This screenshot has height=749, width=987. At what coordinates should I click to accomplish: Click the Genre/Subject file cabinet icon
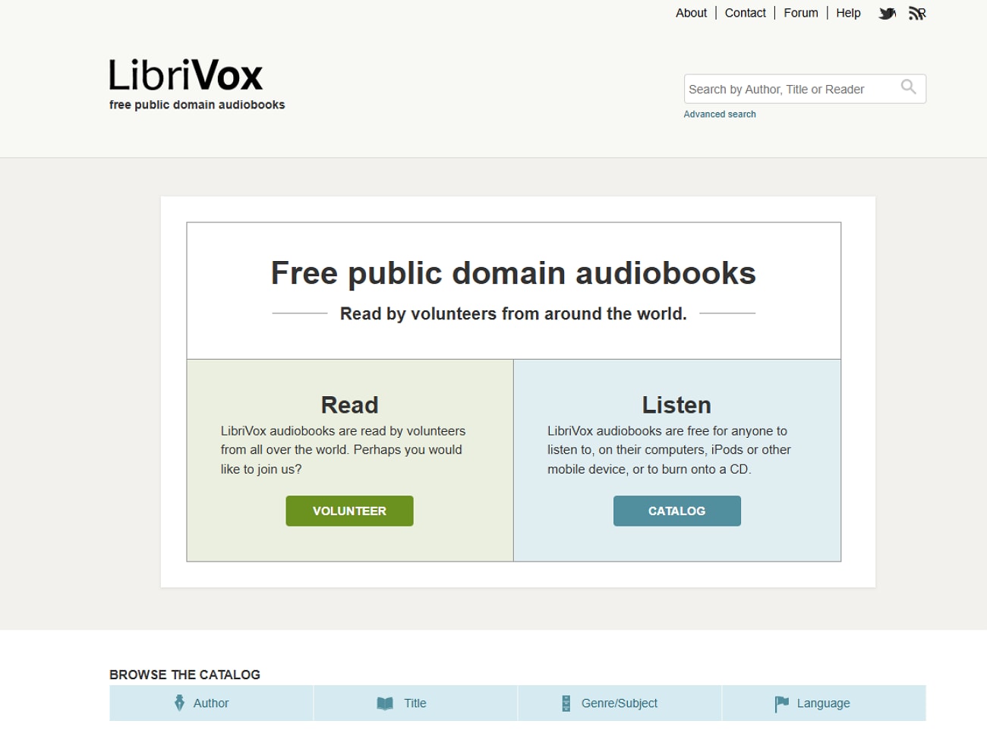click(x=566, y=703)
